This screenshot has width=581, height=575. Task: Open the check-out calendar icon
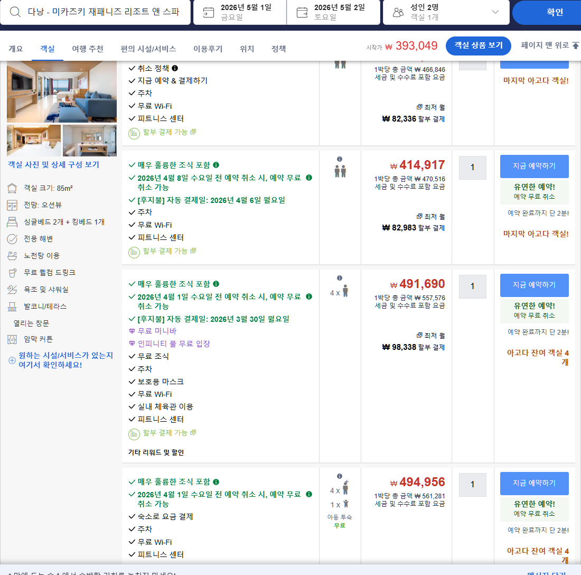[302, 13]
